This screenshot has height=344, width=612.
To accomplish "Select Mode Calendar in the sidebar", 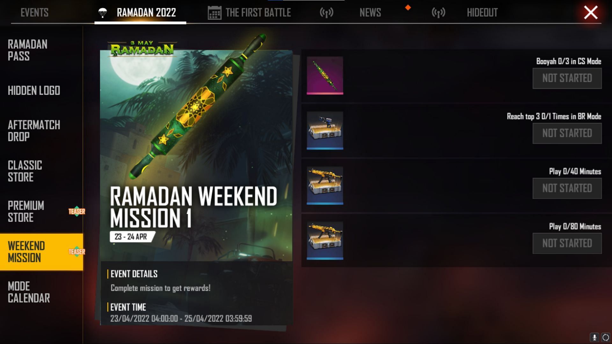I will [x=29, y=292].
